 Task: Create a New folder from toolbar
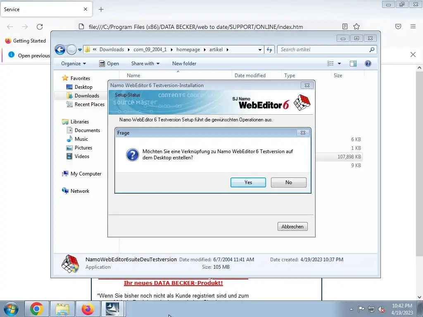184,64
